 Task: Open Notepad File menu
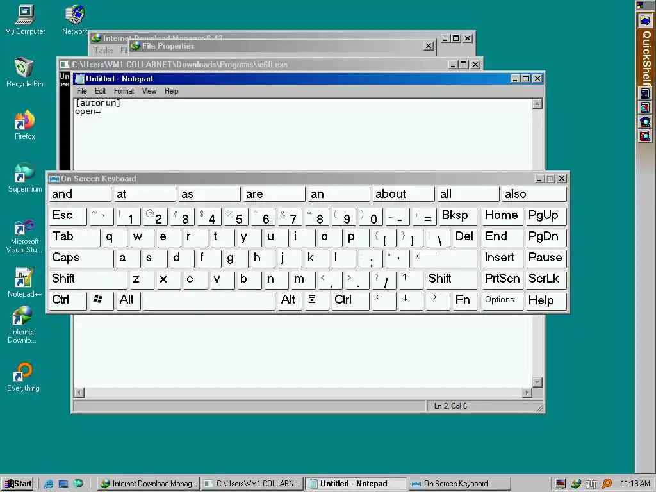[x=81, y=91]
